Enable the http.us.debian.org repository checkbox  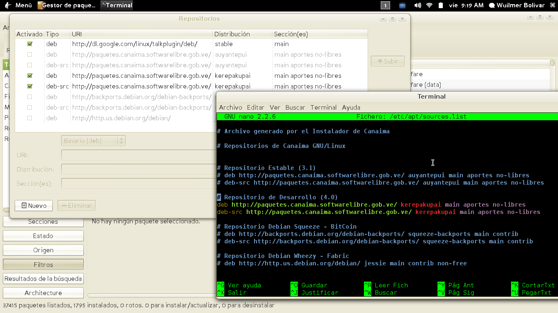(30, 118)
